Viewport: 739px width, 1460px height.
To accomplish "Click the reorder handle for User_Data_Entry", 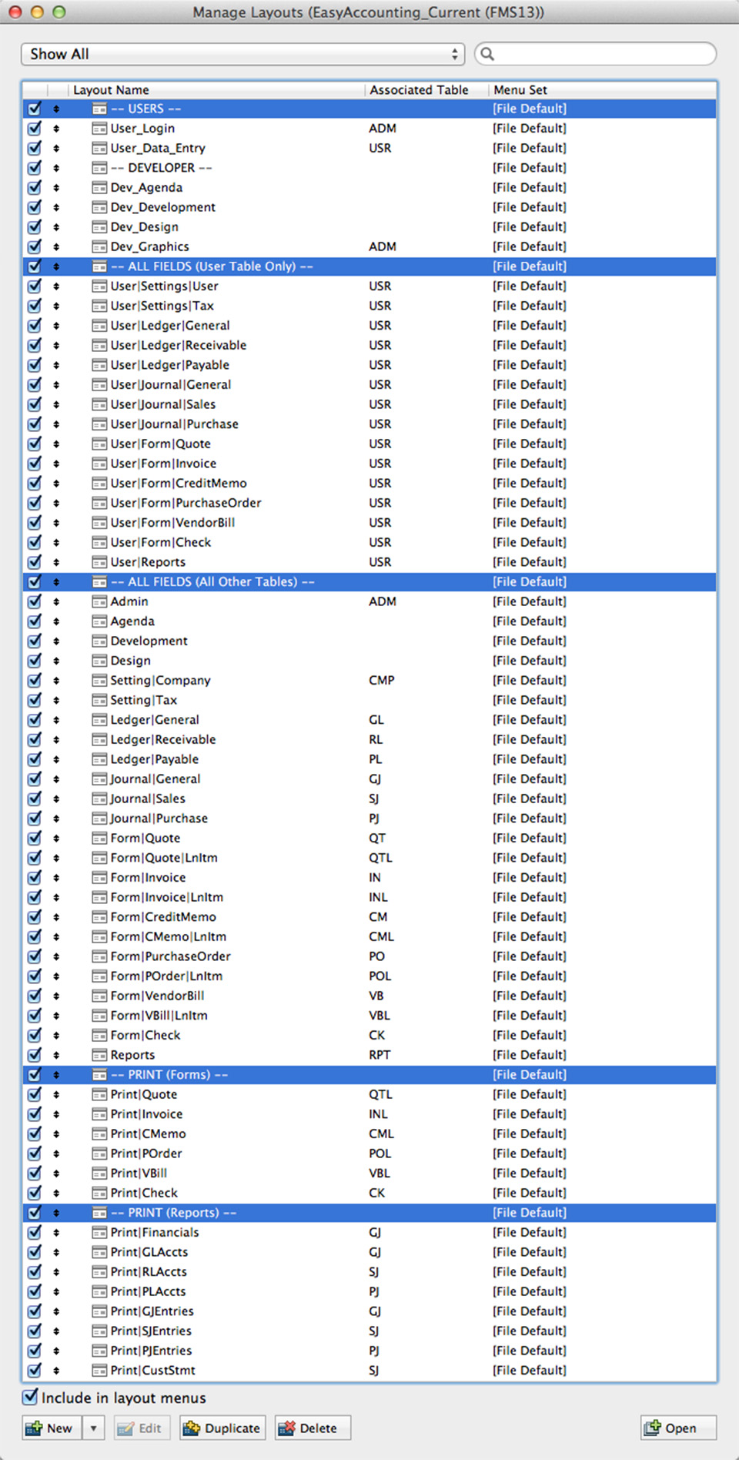I will coord(56,149).
